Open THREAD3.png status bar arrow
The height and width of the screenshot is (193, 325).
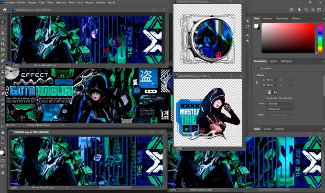(x=70, y=65)
